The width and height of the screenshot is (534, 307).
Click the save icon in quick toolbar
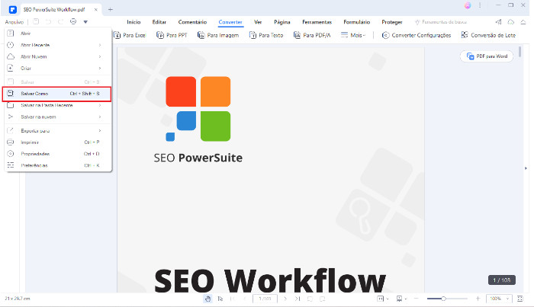pyautogui.click(x=36, y=21)
